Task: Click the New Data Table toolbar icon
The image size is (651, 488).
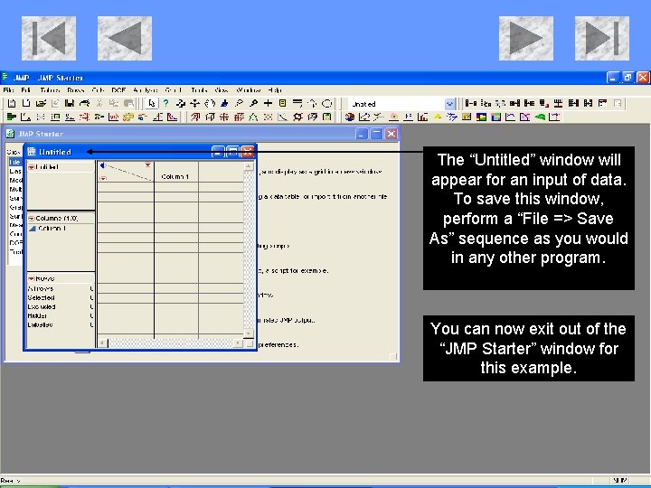Action: click(x=12, y=104)
